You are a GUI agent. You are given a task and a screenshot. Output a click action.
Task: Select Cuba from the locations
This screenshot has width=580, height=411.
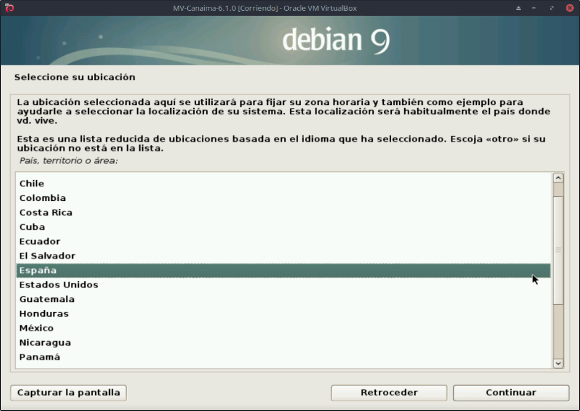32,227
